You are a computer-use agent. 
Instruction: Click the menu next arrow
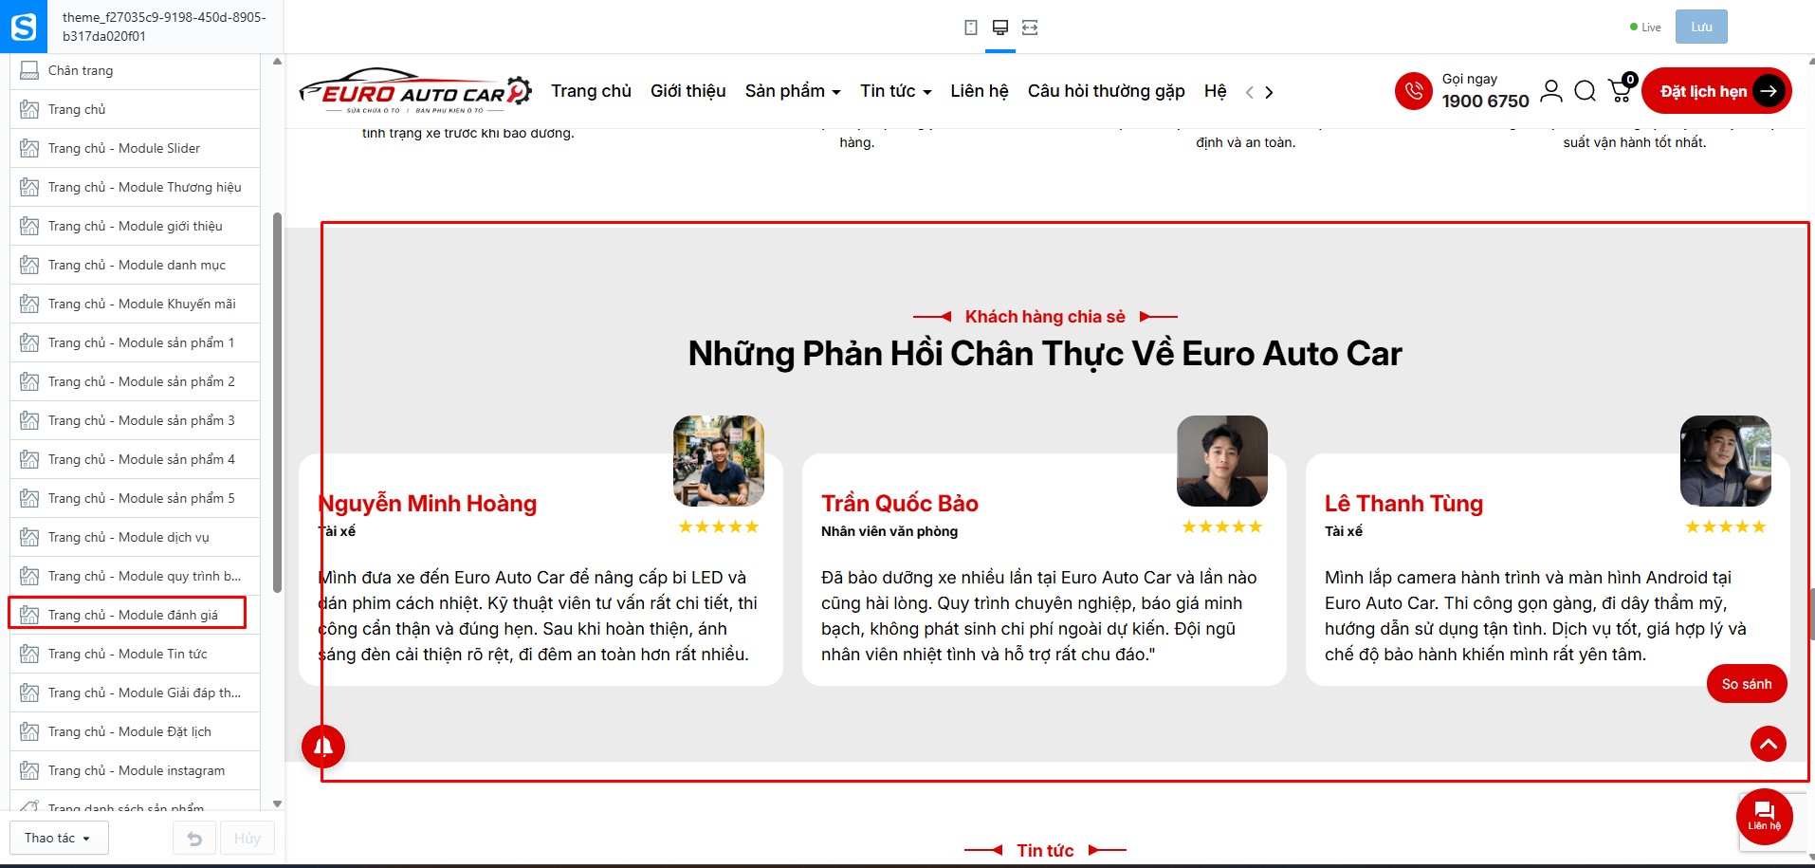coord(1269,92)
